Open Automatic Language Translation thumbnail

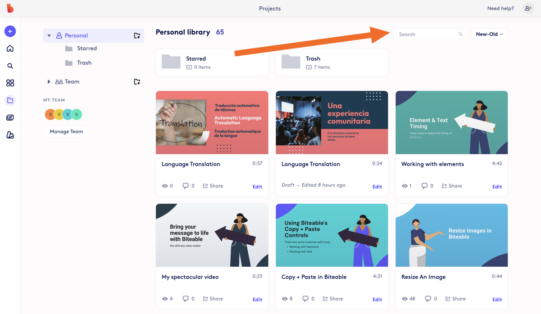[x=212, y=122]
